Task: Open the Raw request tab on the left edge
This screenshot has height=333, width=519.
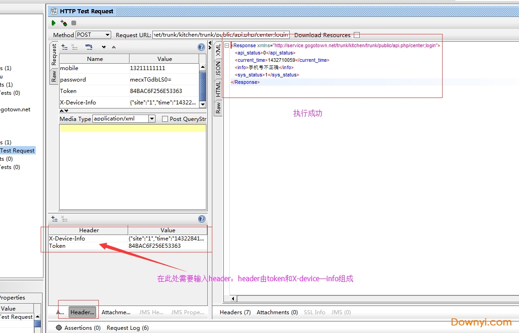Action: pos(54,76)
